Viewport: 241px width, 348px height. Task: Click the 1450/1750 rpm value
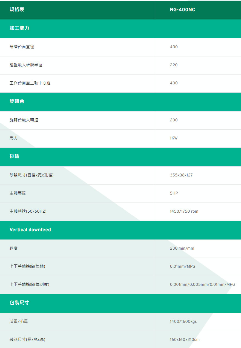[184, 211]
